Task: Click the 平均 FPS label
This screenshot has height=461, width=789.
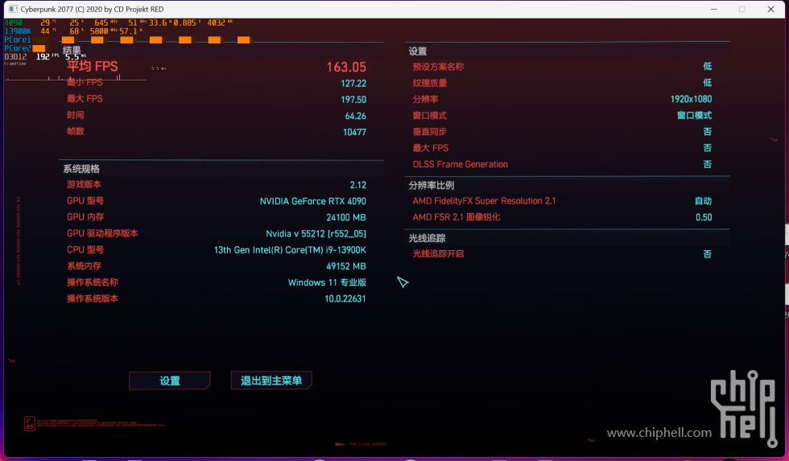Action: coord(92,66)
